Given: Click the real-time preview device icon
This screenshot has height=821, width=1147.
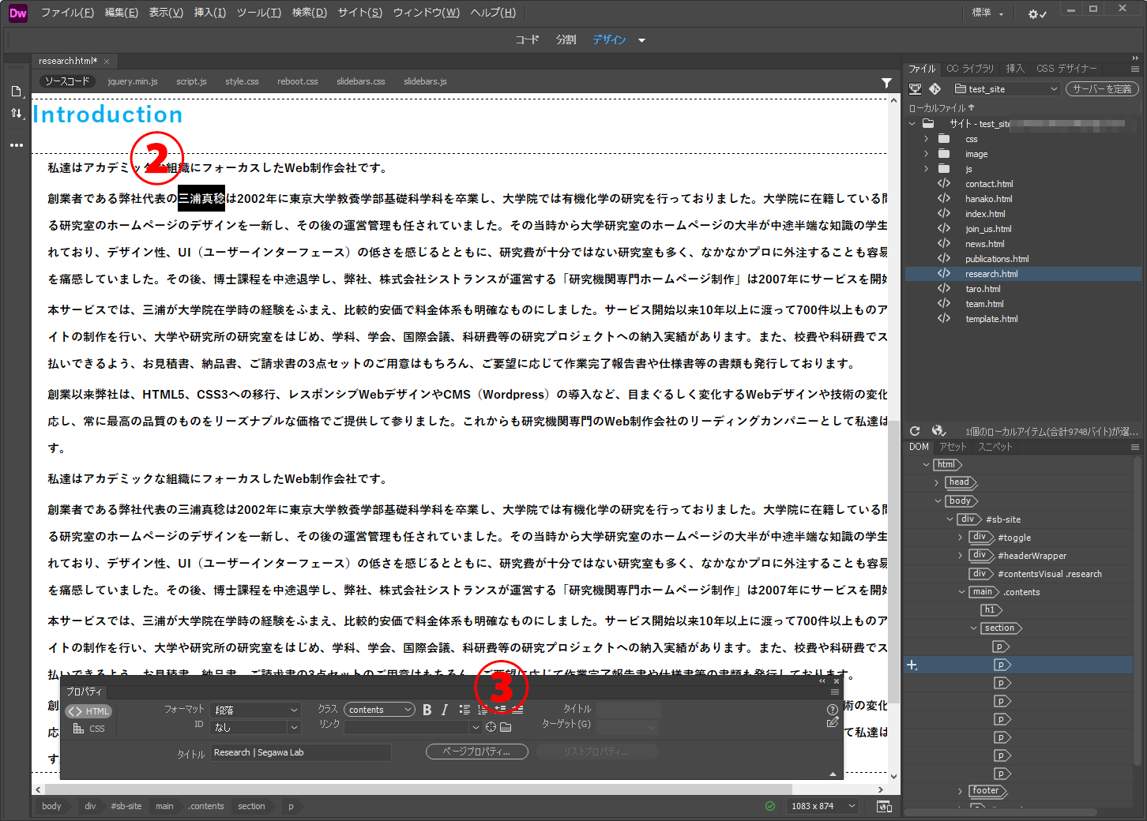Looking at the screenshot, I should [884, 806].
